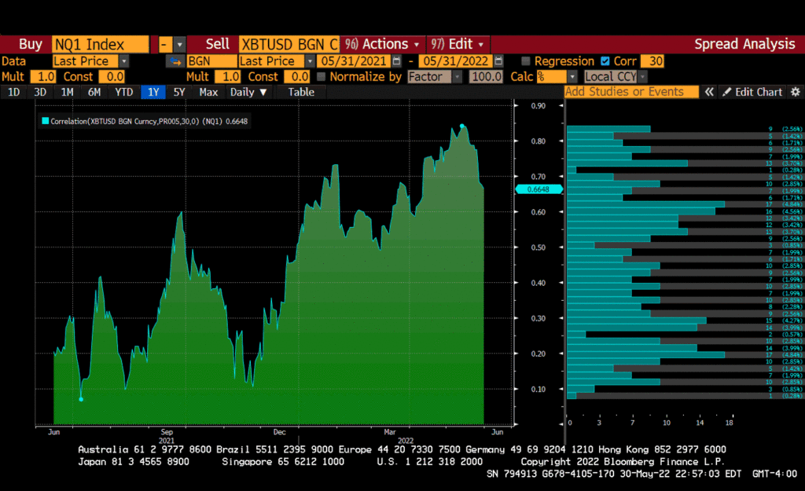Collapse panel with double chevron icon
Screen dimensions: 805x491
pos(709,92)
